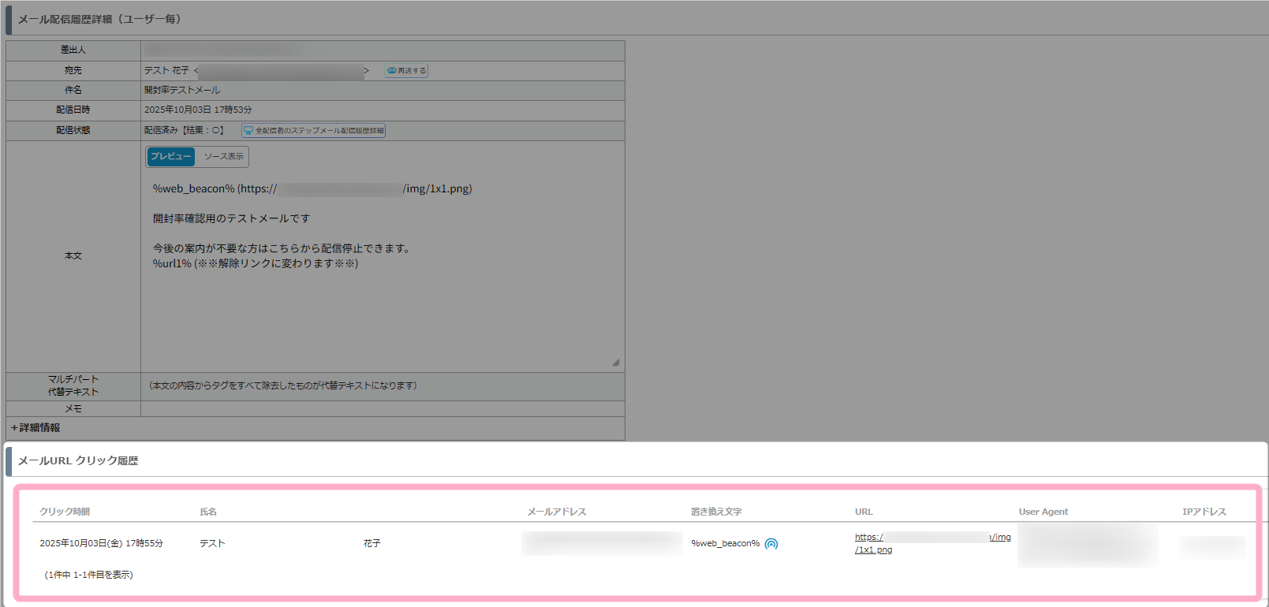Expand the +詳細情報 section
Viewport: 1269px width, 607px height.
(x=35, y=428)
